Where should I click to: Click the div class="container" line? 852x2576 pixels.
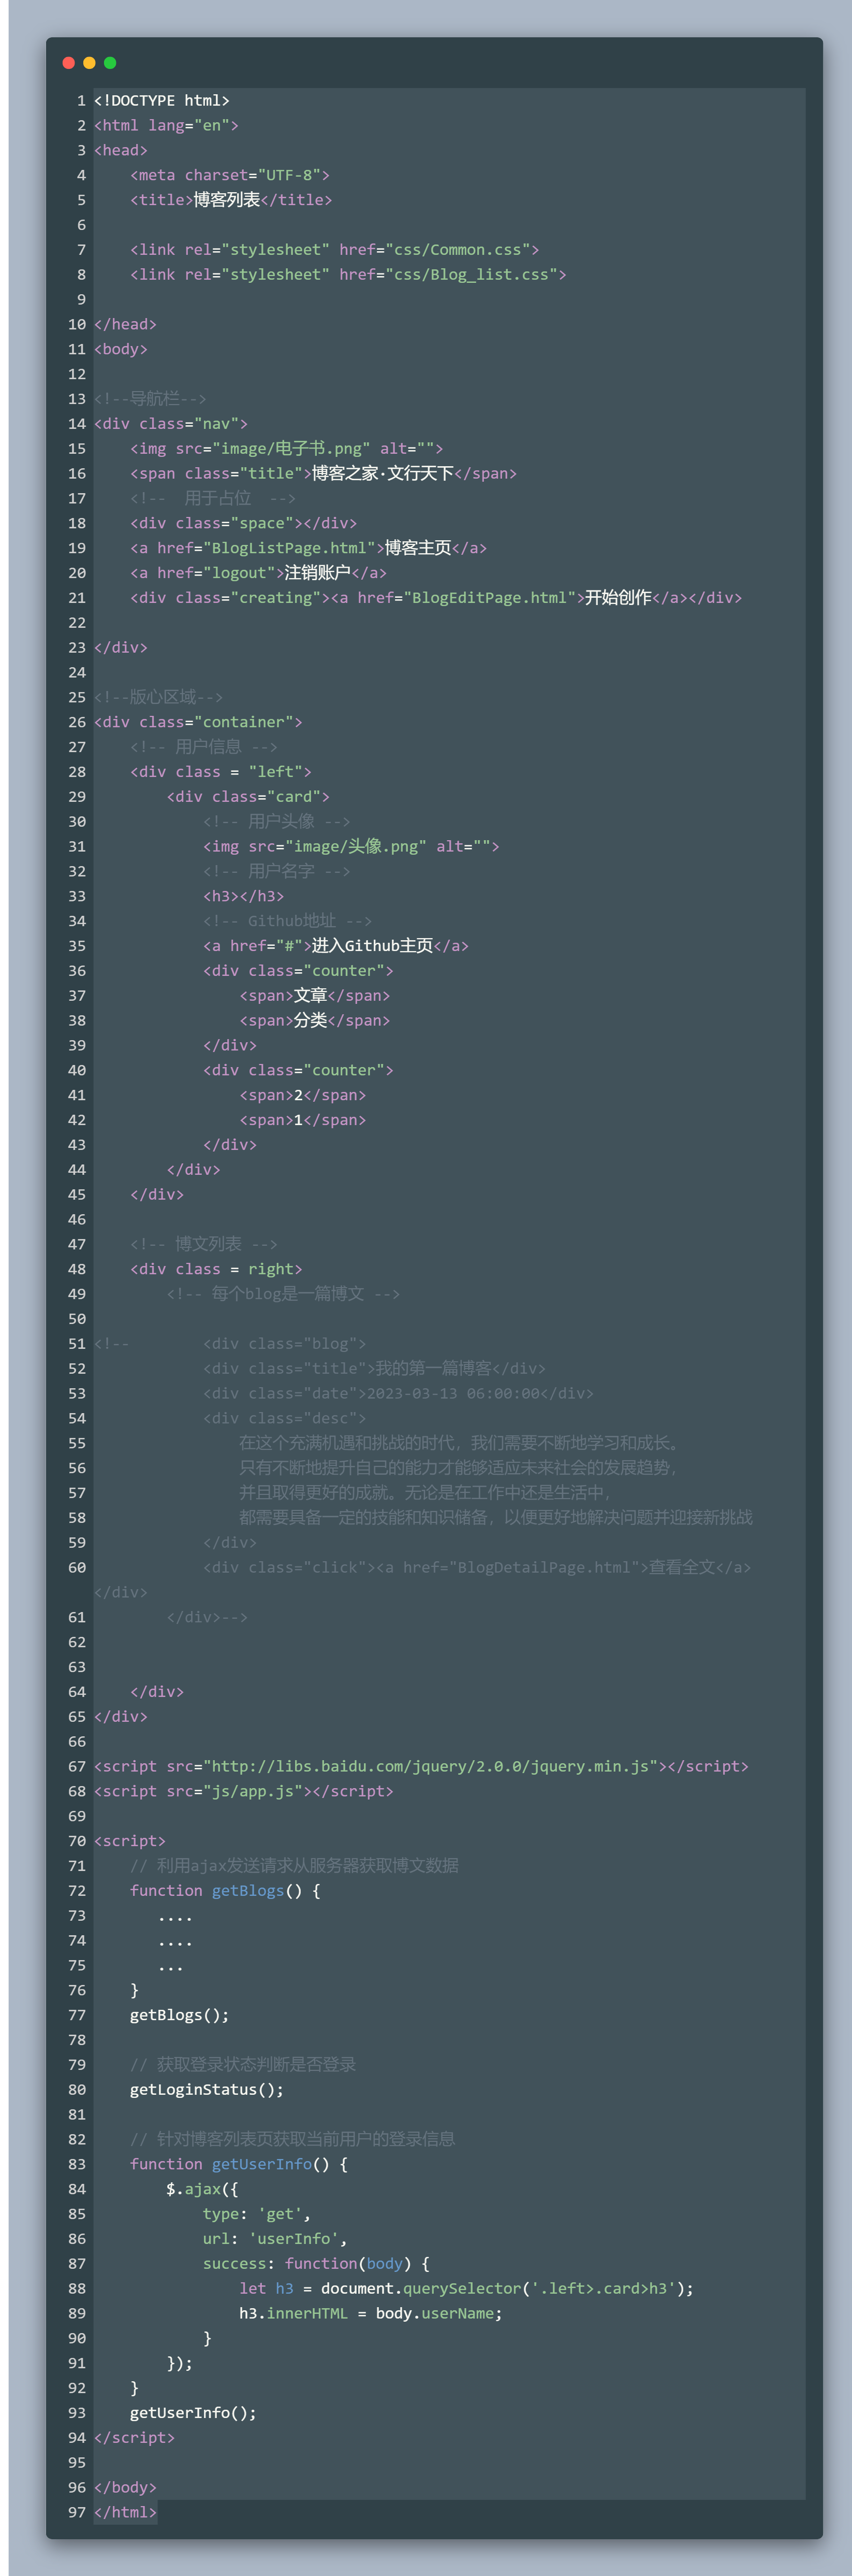coord(198,723)
